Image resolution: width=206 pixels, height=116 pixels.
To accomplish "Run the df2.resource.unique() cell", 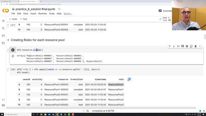I will [x=13, y=50].
